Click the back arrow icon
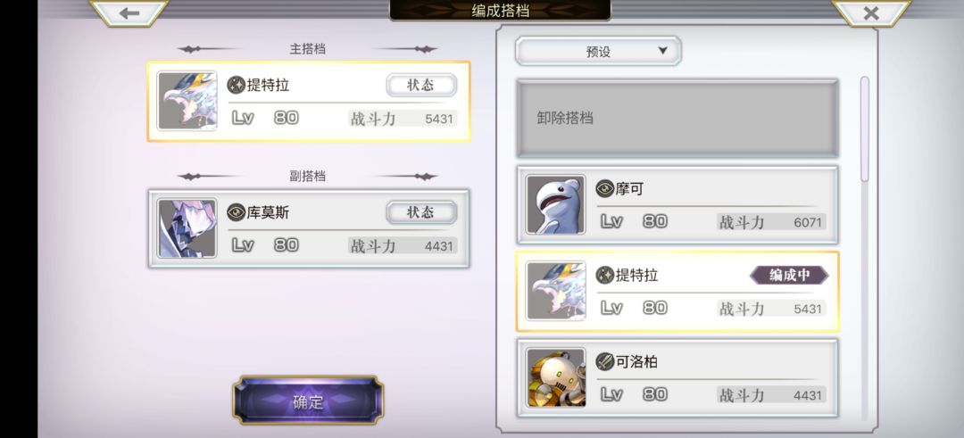 pos(129,12)
